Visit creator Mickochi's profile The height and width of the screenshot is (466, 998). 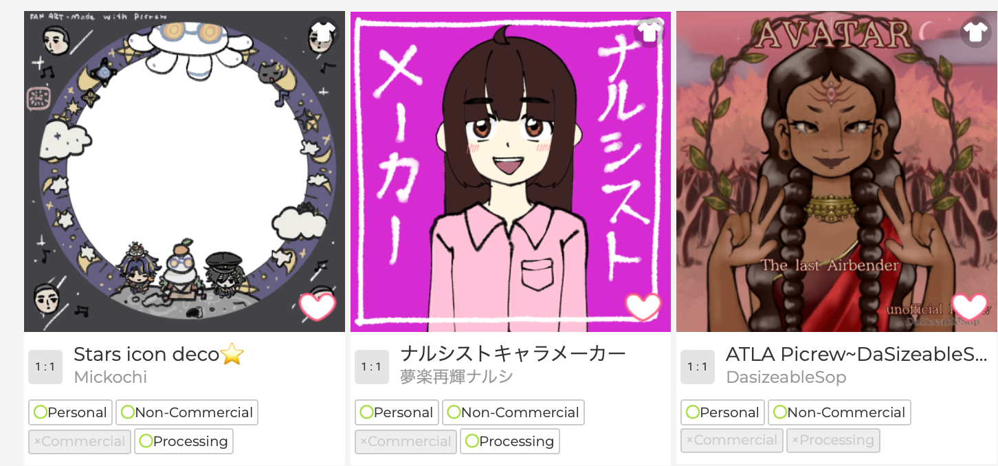point(110,377)
